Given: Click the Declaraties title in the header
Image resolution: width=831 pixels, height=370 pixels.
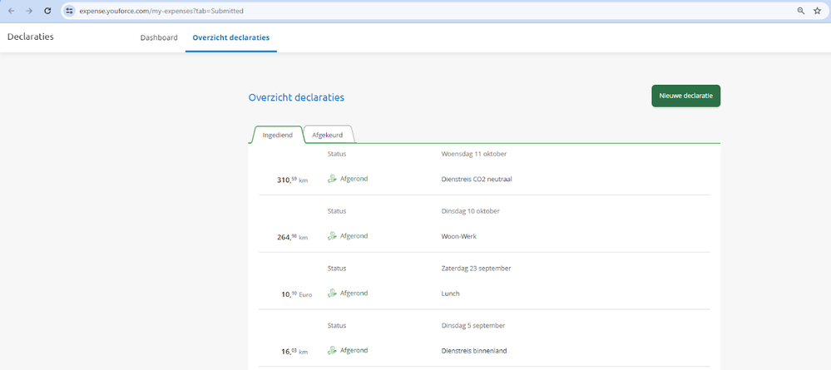Looking at the screenshot, I should 31,37.
